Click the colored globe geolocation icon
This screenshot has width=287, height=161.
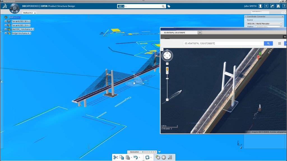(x=158, y=157)
